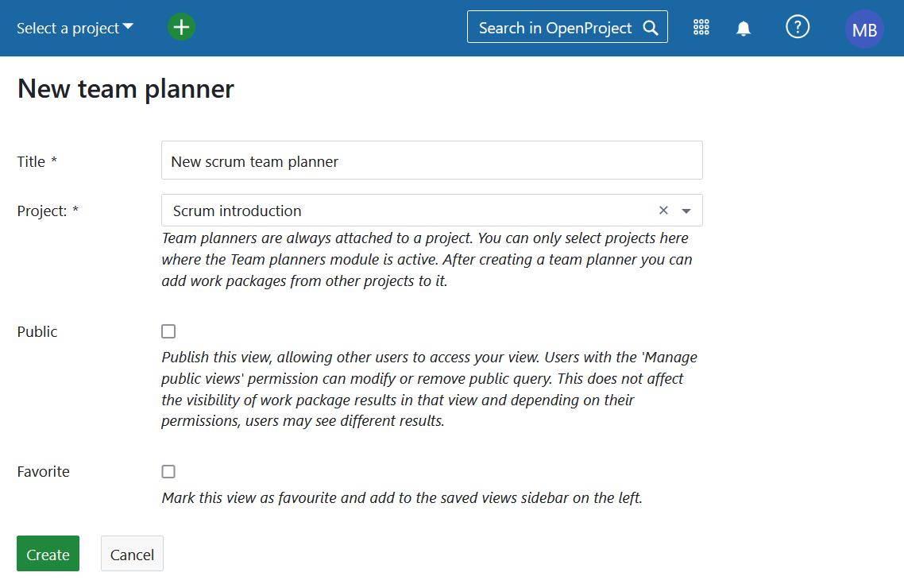Open the notifications bell
Image resolution: width=904 pixels, height=584 pixels.
744,29
